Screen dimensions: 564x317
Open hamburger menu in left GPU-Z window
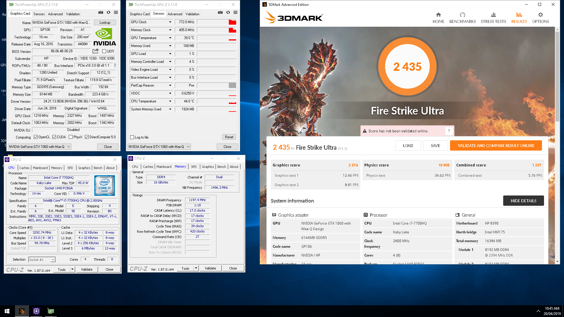tap(116, 12)
